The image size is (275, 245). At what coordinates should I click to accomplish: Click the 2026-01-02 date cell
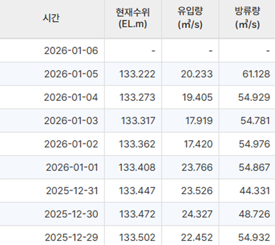coord(71,144)
